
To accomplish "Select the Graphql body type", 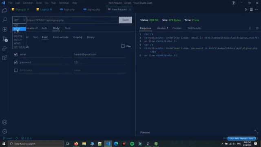I will coord(77,37).
